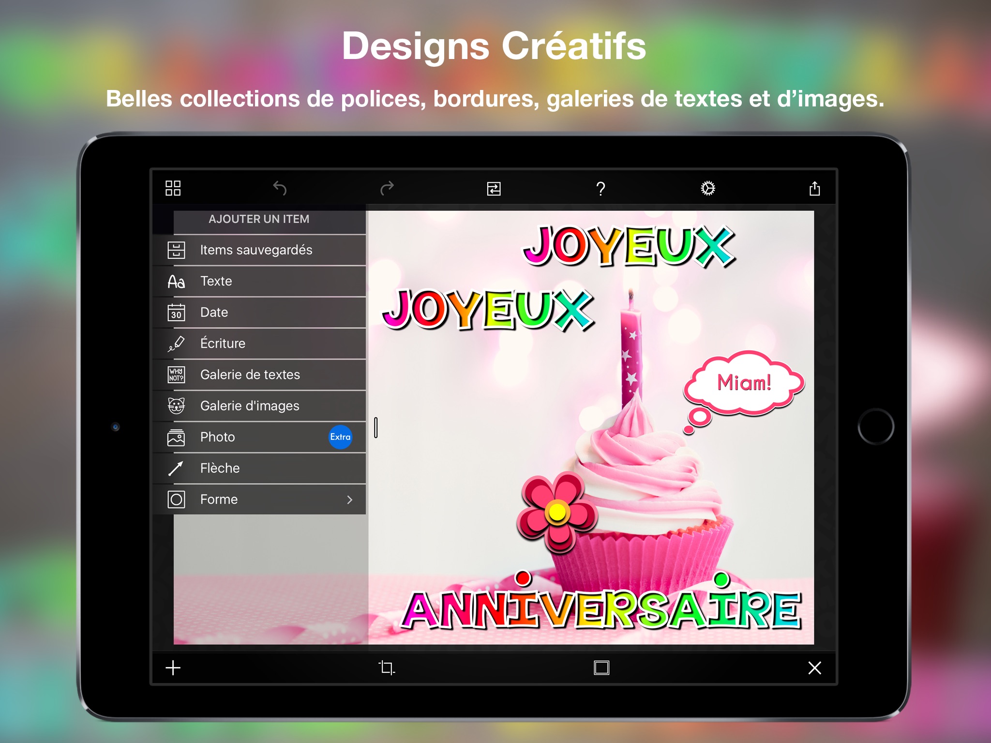Tap the swap layout icon

[494, 189]
